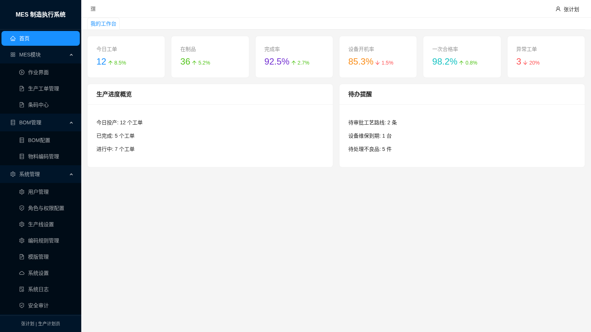Click the up arrow icon in 今日工单 card
The height and width of the screenshot is (332, 591).
click(x=110, y=63)
